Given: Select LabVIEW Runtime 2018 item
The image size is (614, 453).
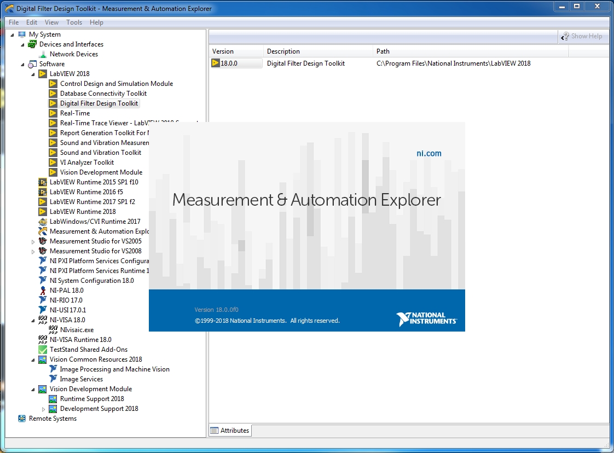Looking at the screenshot, I should pyautogui.click(x=83, y=211).
